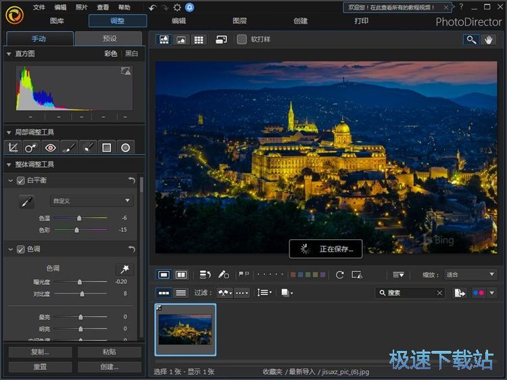The height and width of the screenshot is (380, 507).
Task: Enable compare two photos view toggle
Action: [x=180, y=275]
